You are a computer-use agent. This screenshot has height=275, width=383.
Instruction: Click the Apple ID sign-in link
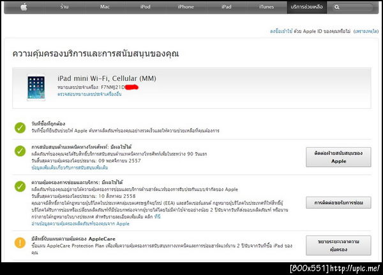pyautogui.click(x=281, y=31)
